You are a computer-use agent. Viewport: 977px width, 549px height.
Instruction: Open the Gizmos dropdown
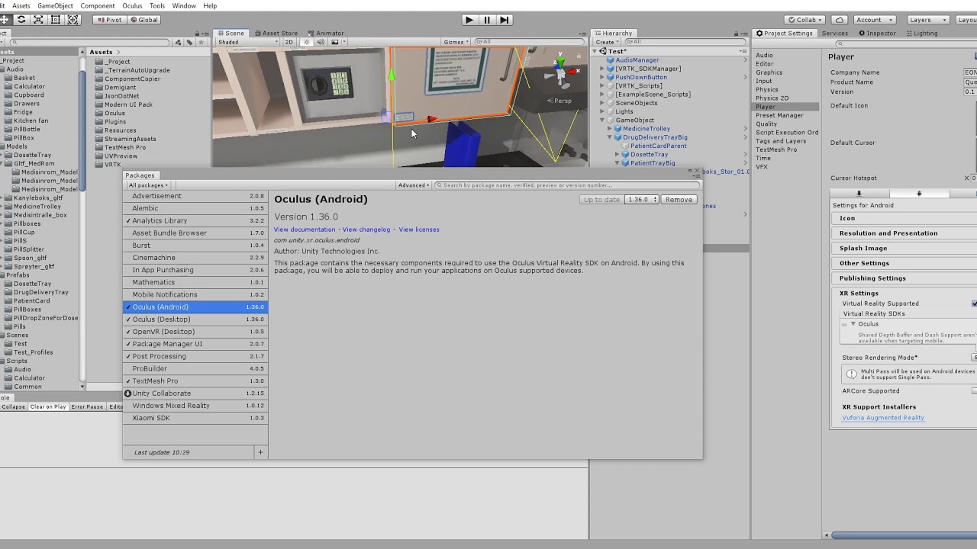[456, 42]
